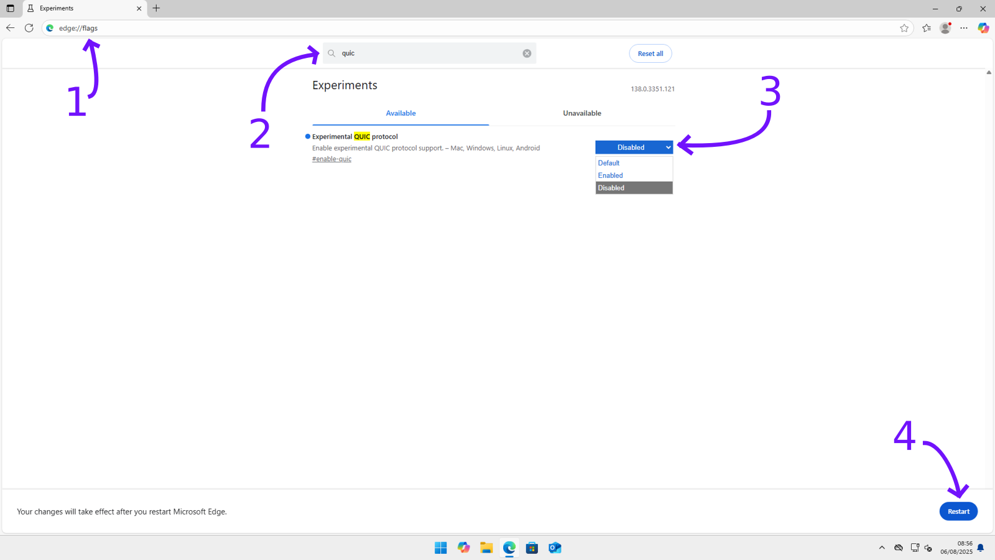Refresh the page with reload icon
995x560 pixels.
click(29, 28)
